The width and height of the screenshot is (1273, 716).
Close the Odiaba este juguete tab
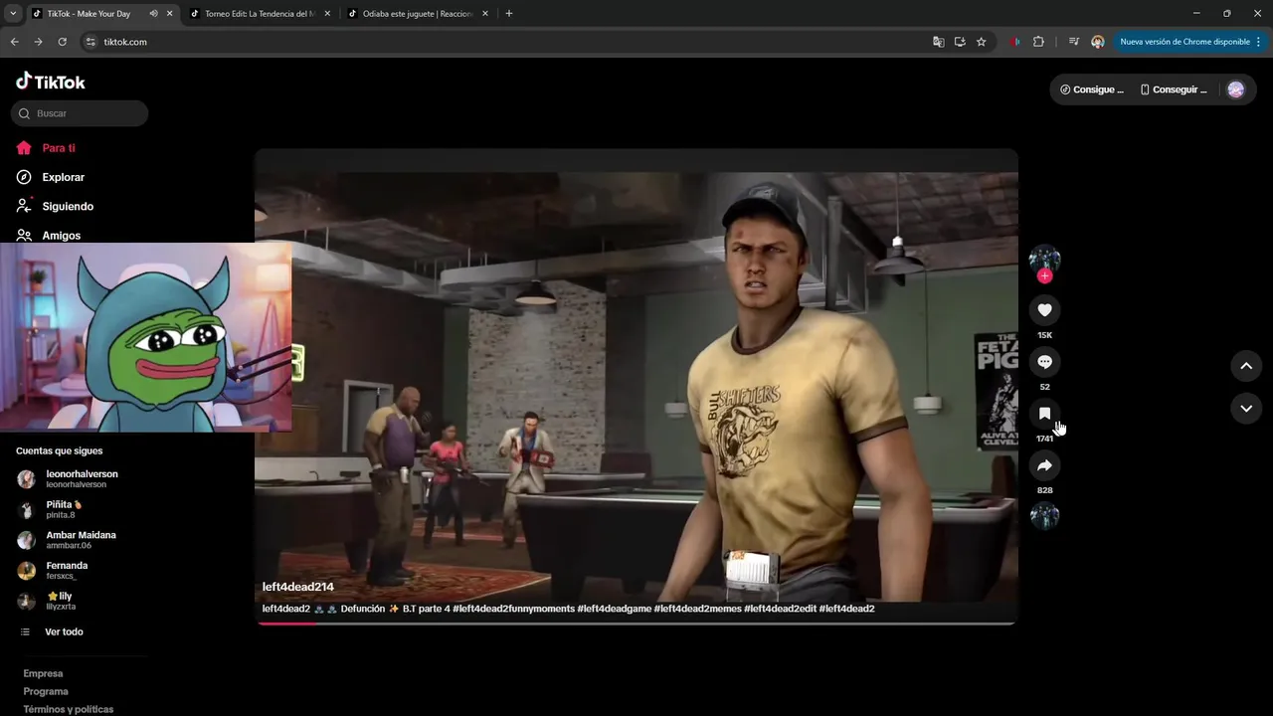tap(485, 14)
